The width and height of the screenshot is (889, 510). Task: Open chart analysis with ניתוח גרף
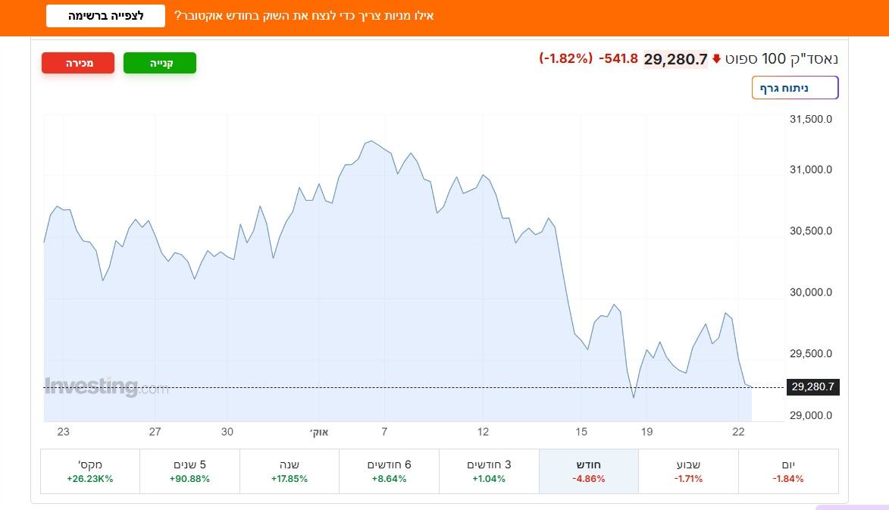[x=795, y=88]
